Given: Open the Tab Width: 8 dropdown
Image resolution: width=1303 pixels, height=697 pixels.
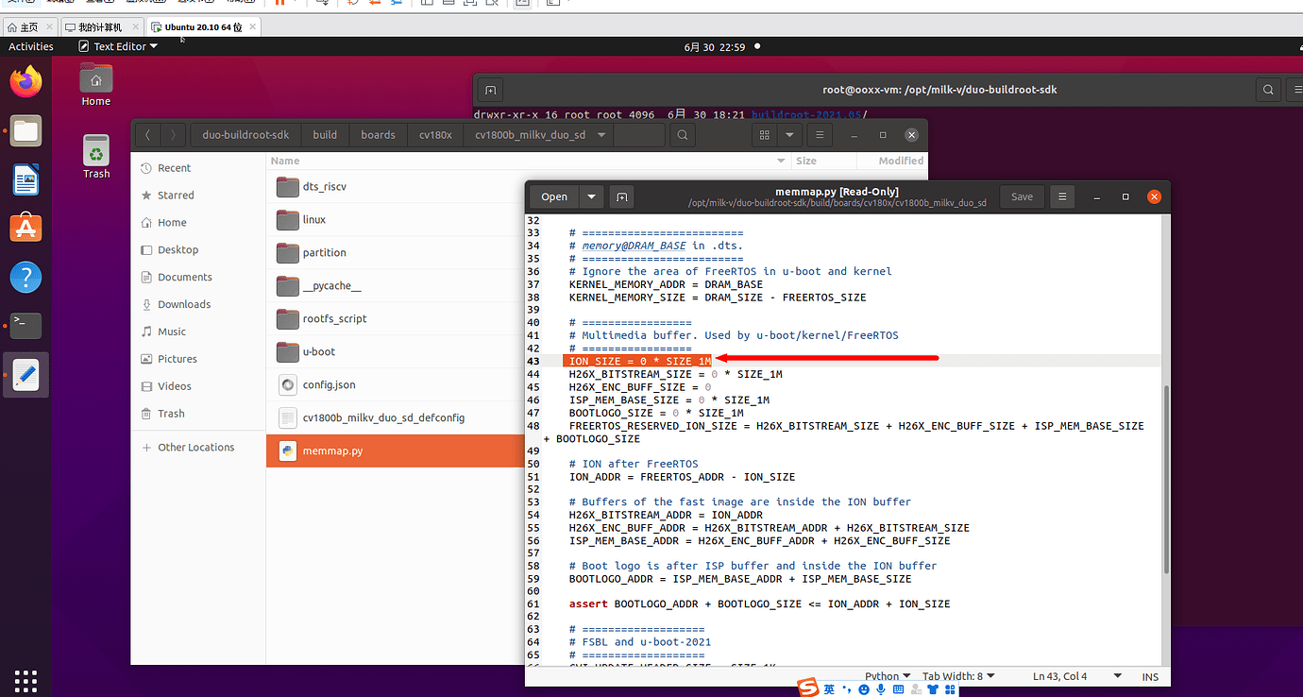Looking at the screenshot, I should [x=957, y=676].
